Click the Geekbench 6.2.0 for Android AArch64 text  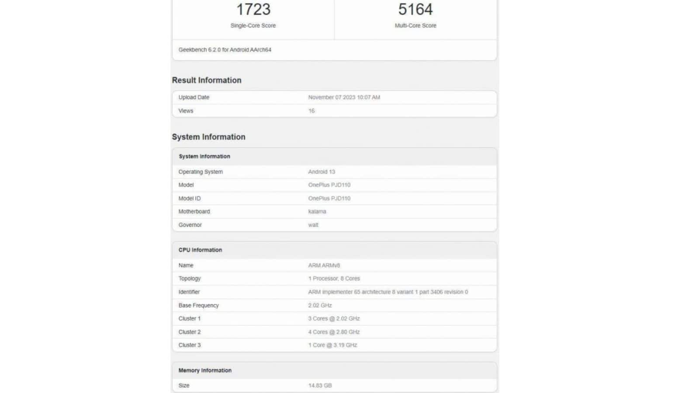[225, 50]
